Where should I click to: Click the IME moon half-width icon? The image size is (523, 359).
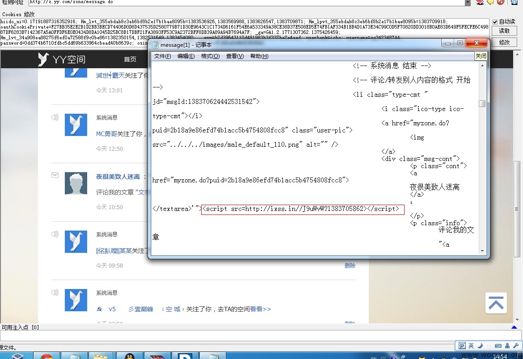[x=480, y=346]
